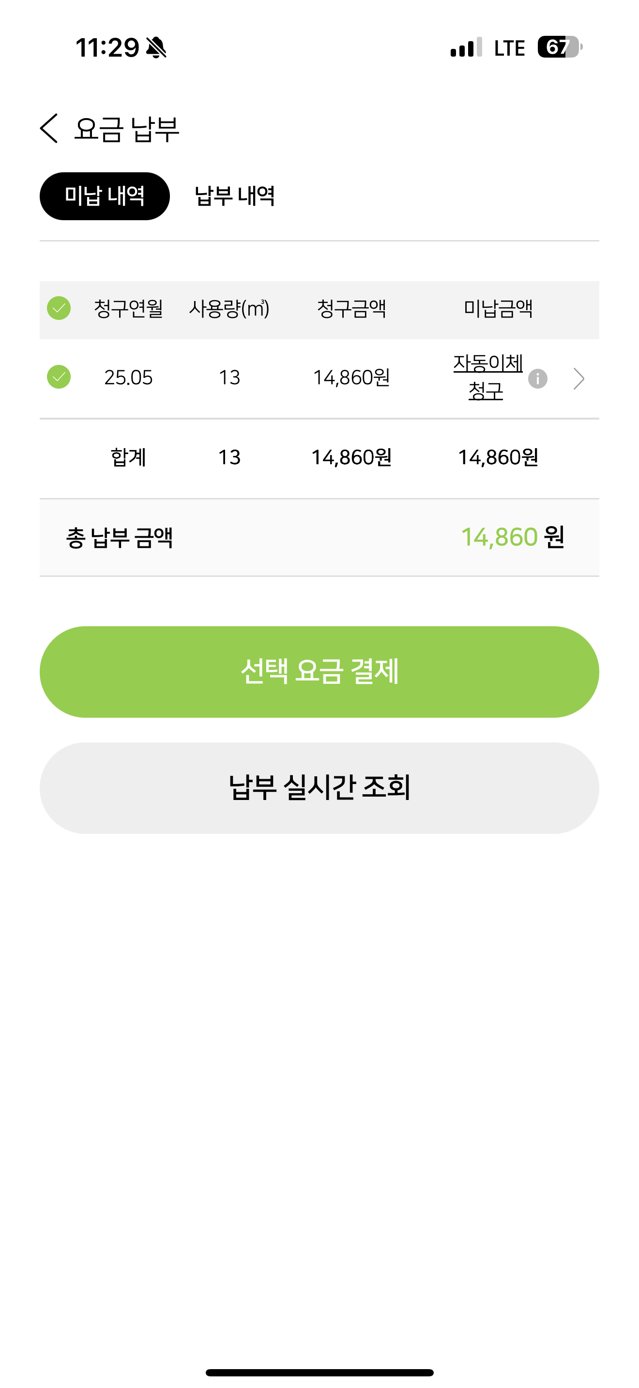
Task: Toggle the select-all checkbox in table header
Action: pos(59,308)
